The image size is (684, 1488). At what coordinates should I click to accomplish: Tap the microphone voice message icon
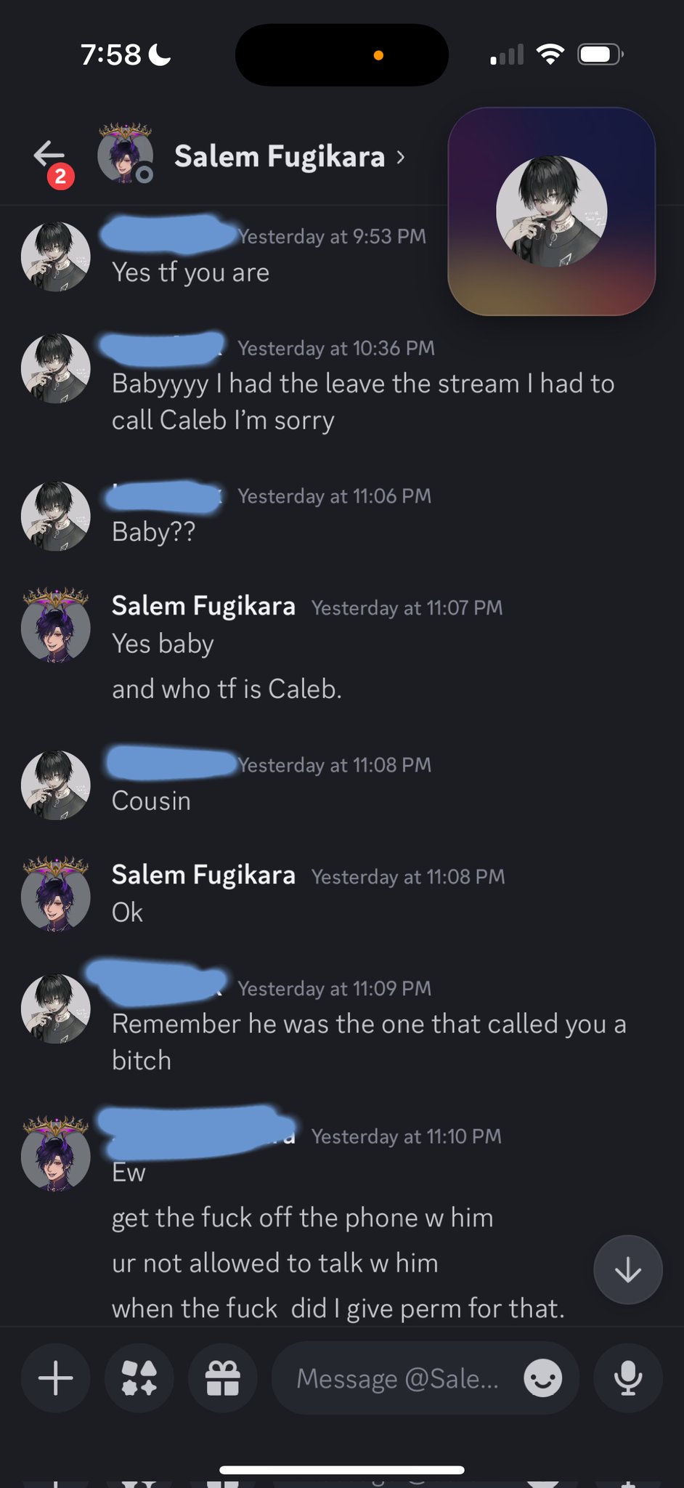[x=627, y=1378]
